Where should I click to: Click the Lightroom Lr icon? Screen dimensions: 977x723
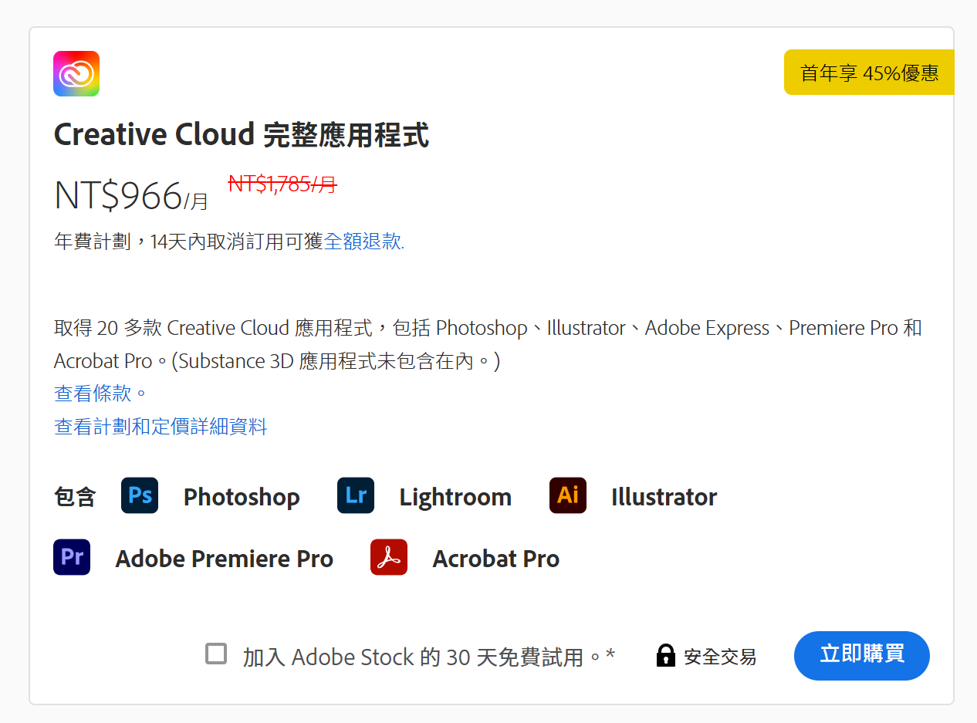(356, 495)
